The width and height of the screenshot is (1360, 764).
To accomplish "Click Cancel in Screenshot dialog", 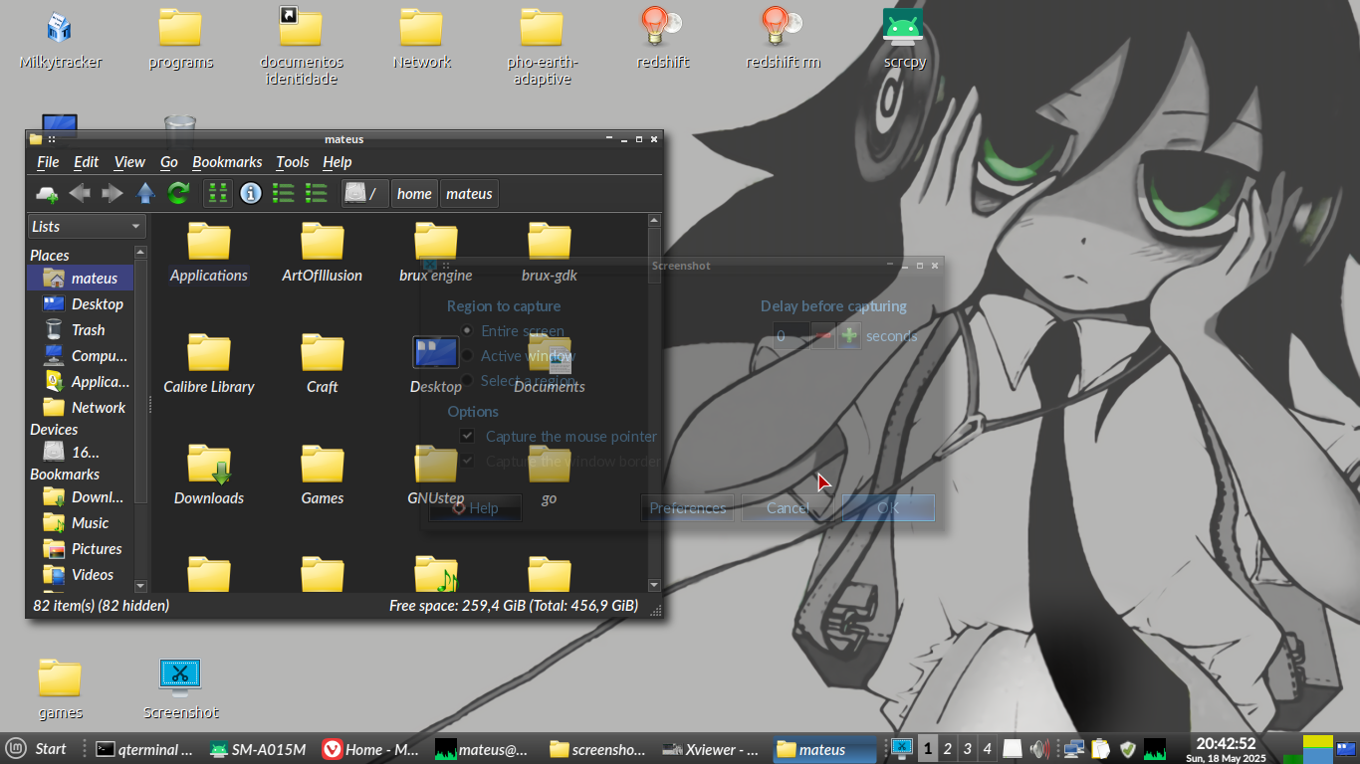I will pyautogui.click(x=787, y=507).
